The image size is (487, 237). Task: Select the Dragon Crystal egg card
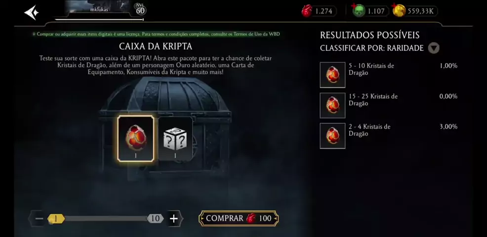pyautogui.click(x=136, y=139)
